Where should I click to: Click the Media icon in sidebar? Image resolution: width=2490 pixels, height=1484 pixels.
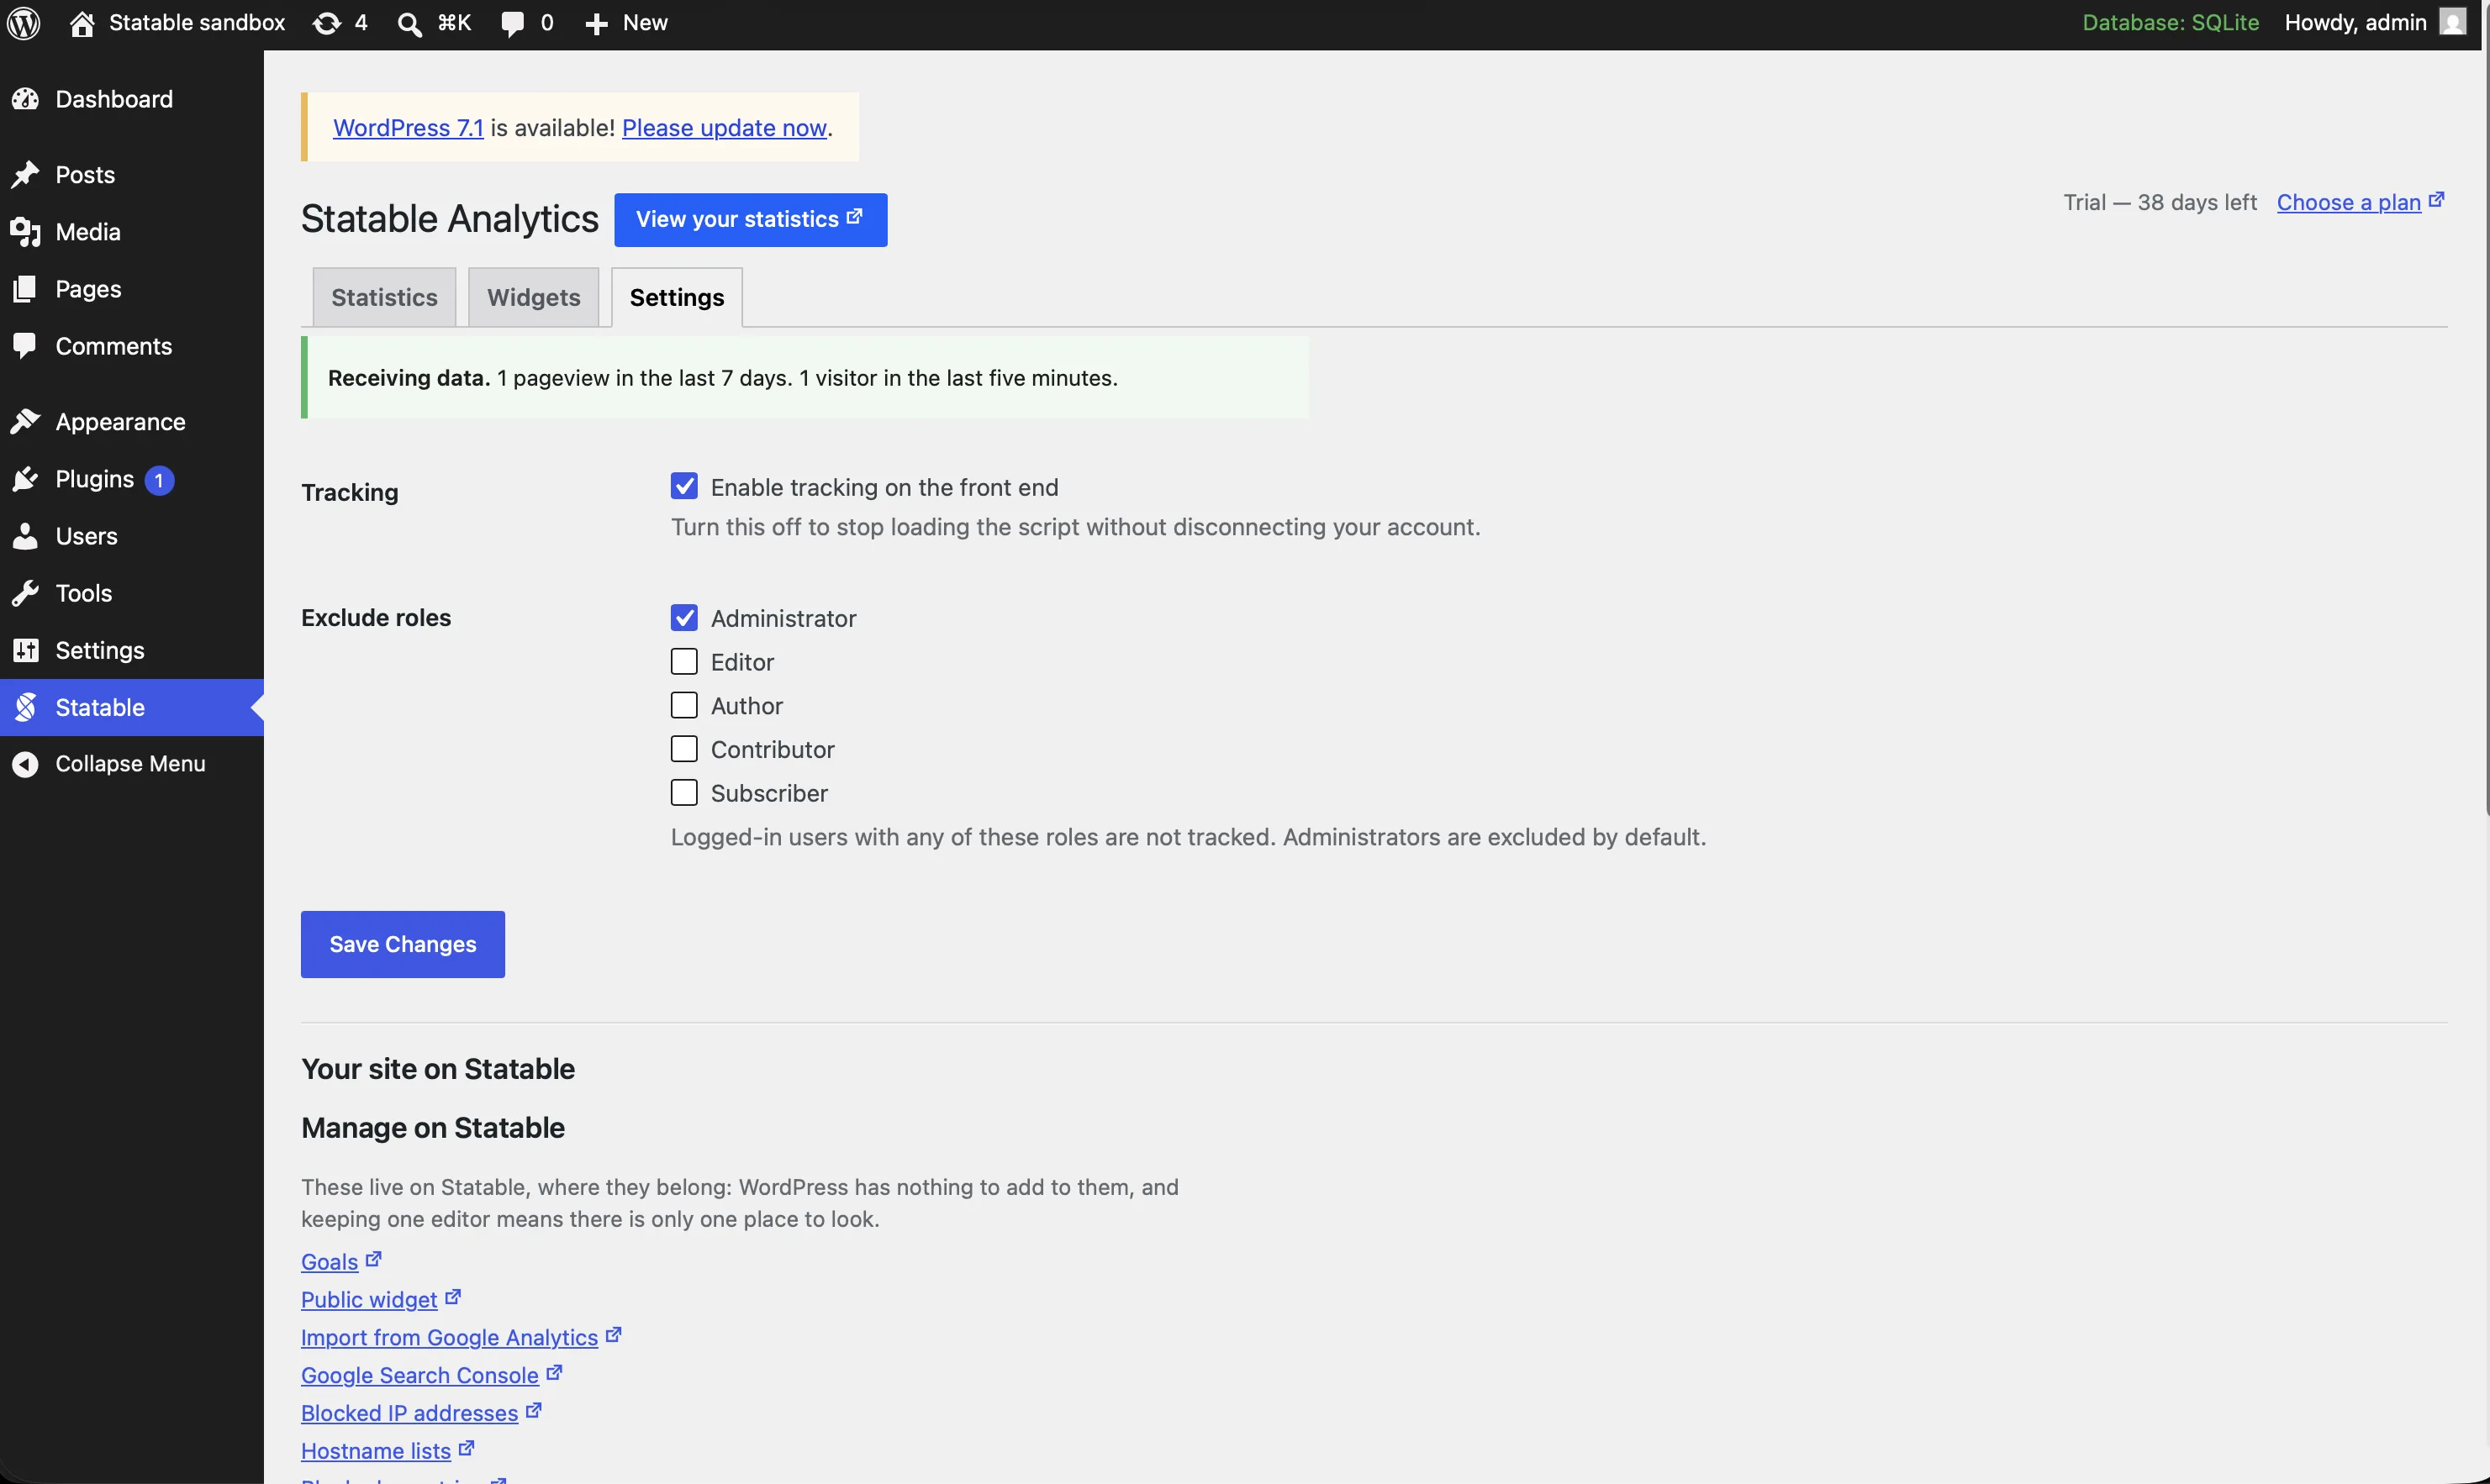tap(25, 232)
